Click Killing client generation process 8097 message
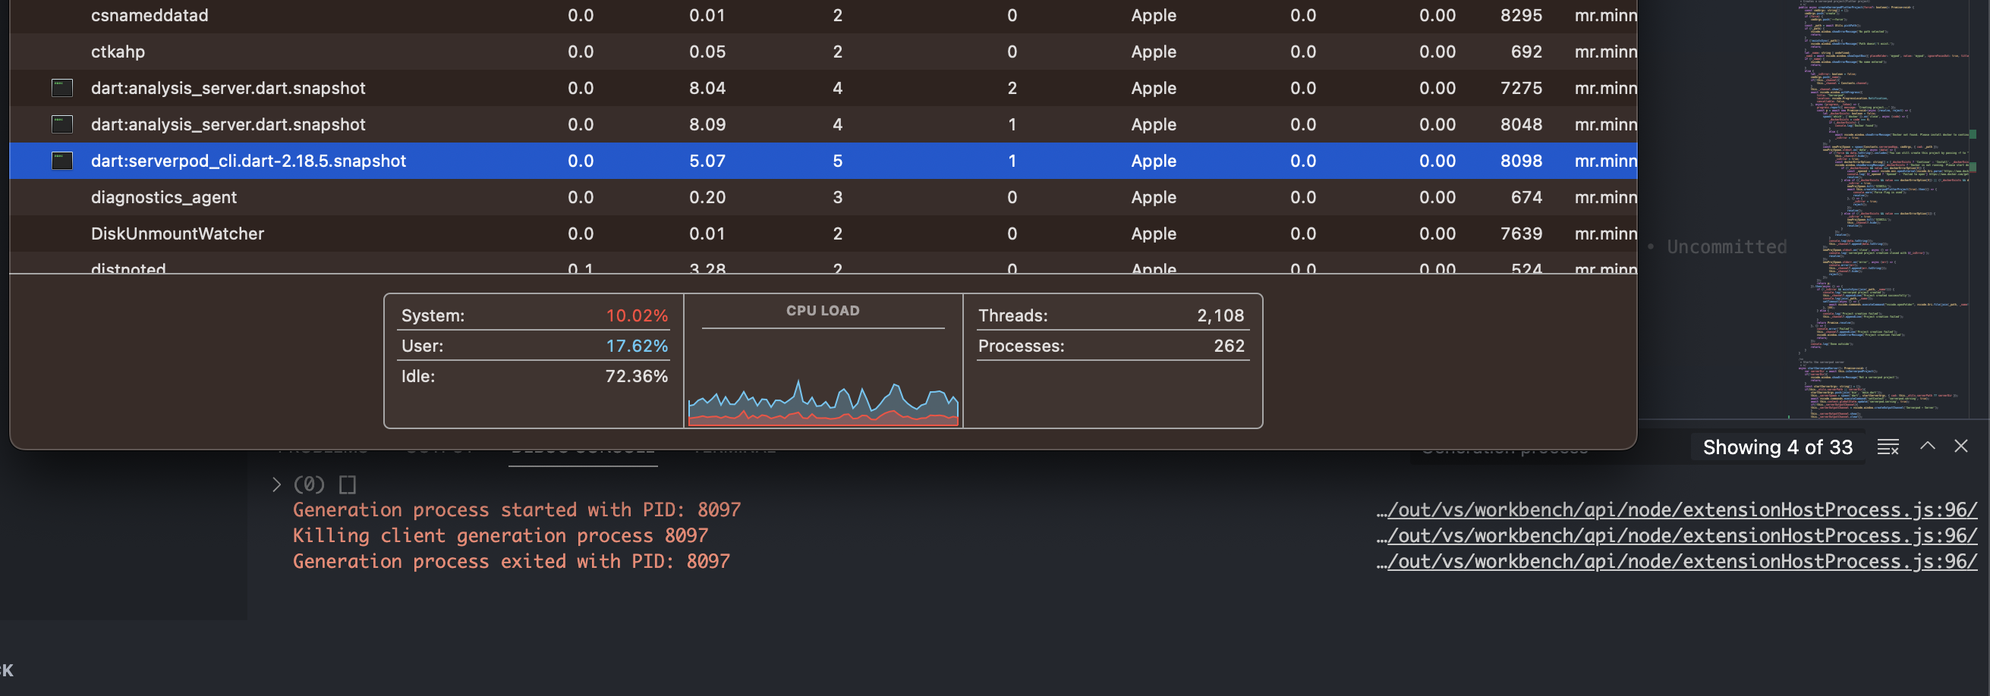Screen dimensions: 1990x696 coord(500,535)
